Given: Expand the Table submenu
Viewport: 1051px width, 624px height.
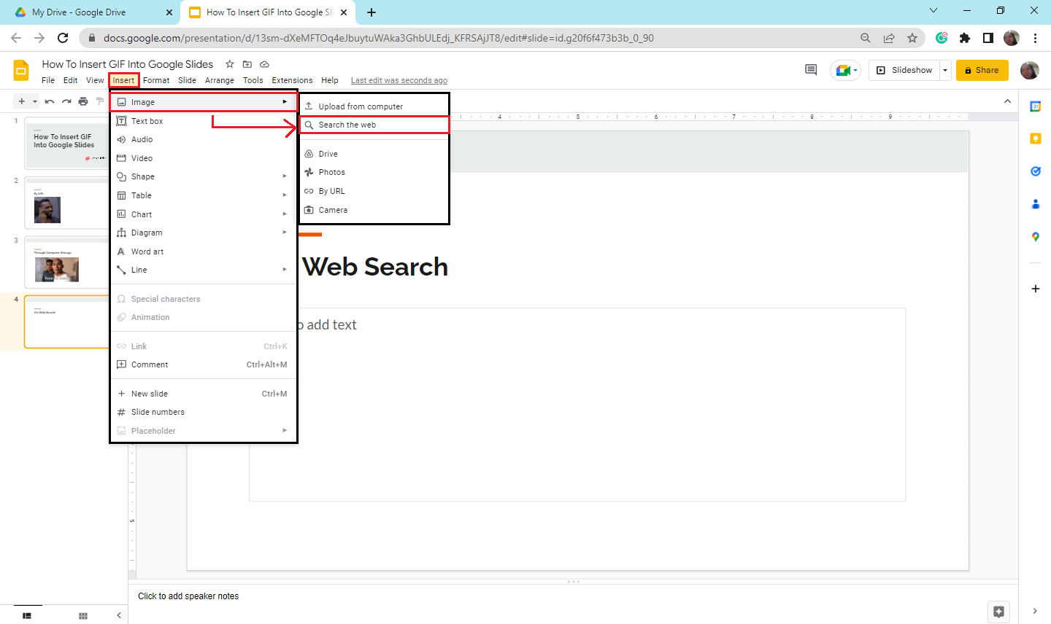Looking at the screenshot, I should coord(204,195).
